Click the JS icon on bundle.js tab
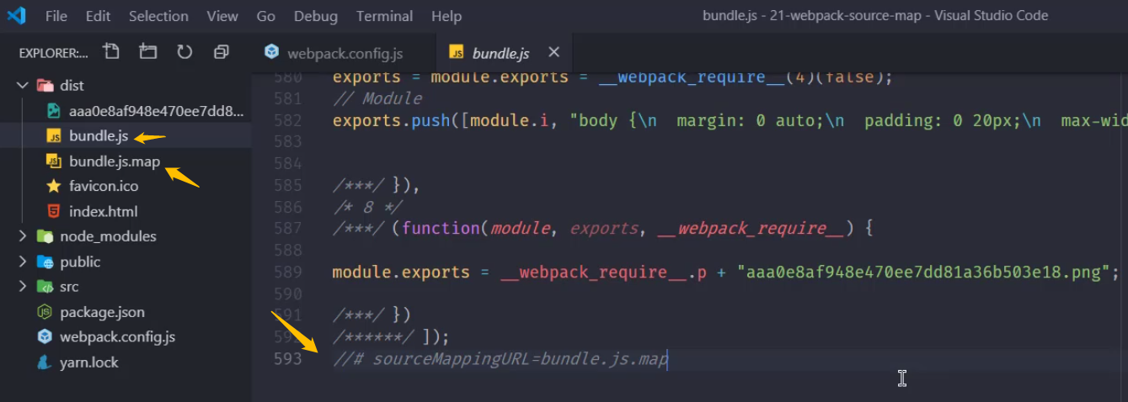Screen dimensions: 1128x402 pos(457,52)
